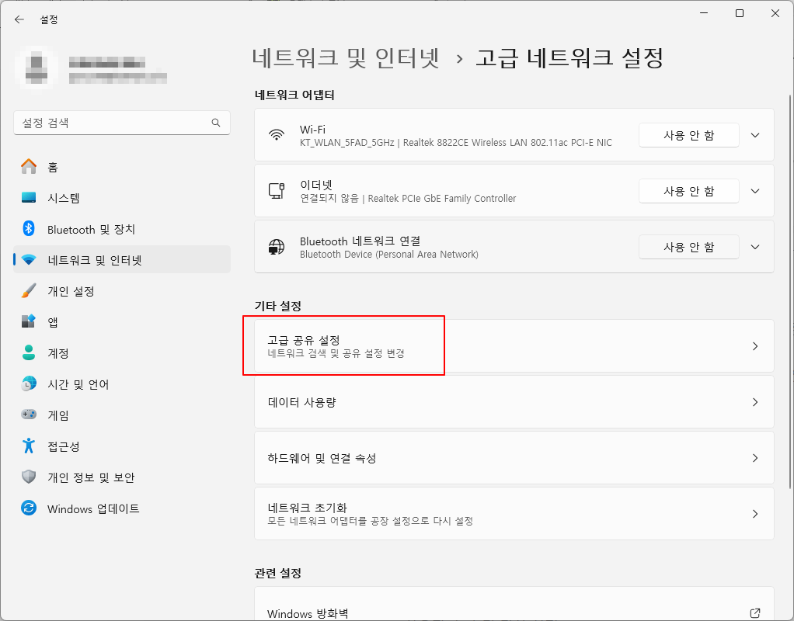This screenshot has height=621, width=794.
Task: Click the 설정 검색 search field
Action: (122, 123)
